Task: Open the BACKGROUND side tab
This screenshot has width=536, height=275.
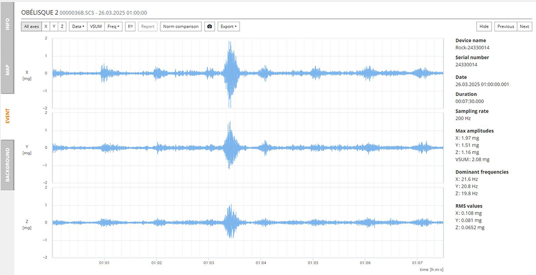Action: pyautogui.click(x=7, y=165)
